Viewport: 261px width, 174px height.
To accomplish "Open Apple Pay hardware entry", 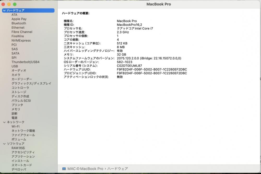I will [x=19, y=19].
